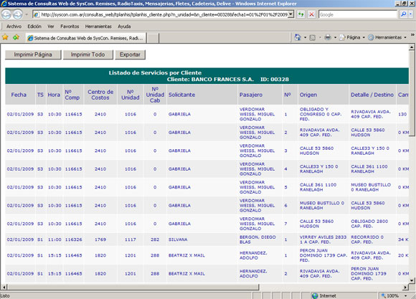Refresh the page using the green arrows icon
Image resolution: width=416 pixels, height=299 pixels.
point(301,14)
